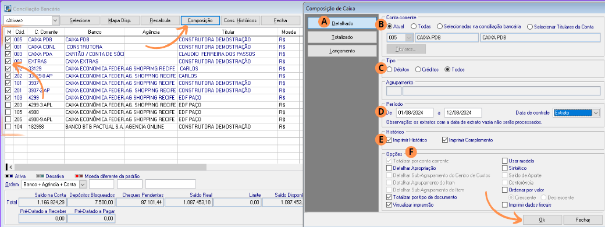The width and height of the screenshot is (605, 227).
Task: Click Fechar in Composição de Caixa
Action: click(x=583, y=219)
